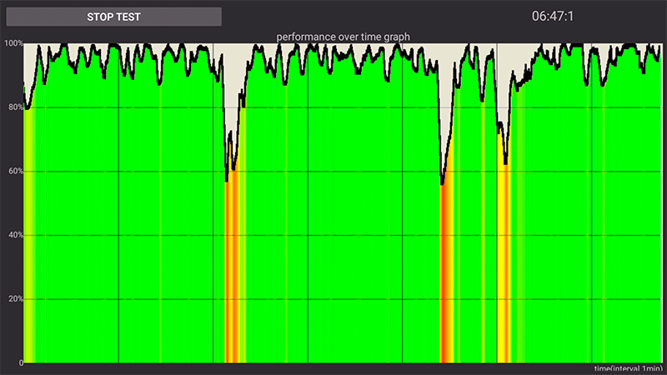Click the STOP TEST button

click(113, 17)
